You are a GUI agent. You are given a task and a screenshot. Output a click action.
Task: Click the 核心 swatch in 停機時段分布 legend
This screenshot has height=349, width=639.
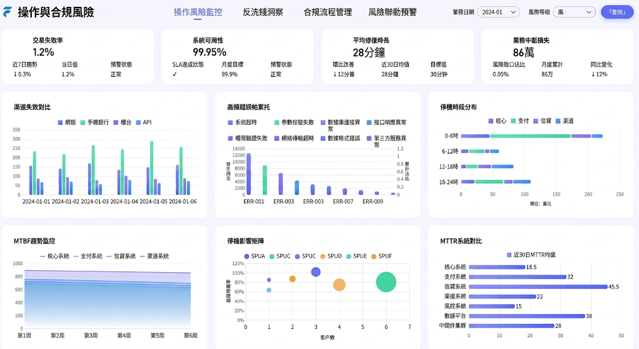point(491,121)
